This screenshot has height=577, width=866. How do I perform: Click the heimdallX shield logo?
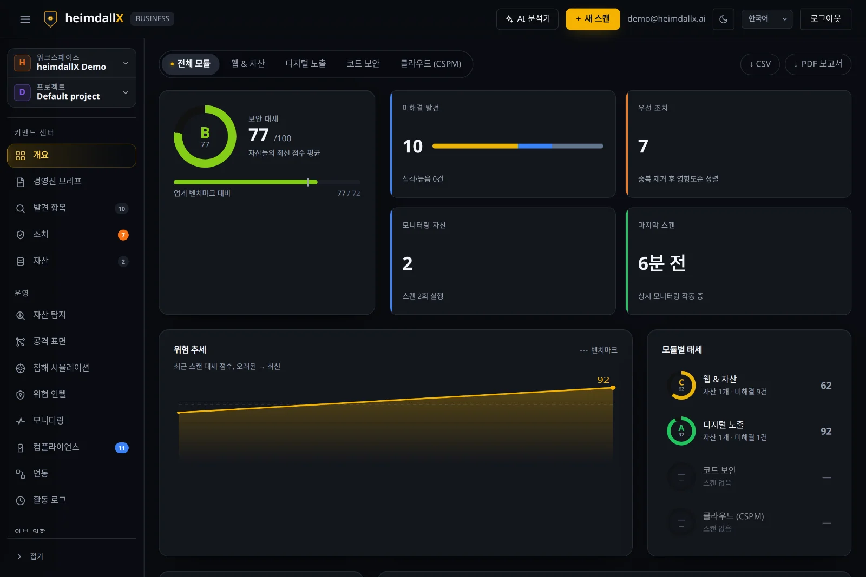tap(50, 19)
